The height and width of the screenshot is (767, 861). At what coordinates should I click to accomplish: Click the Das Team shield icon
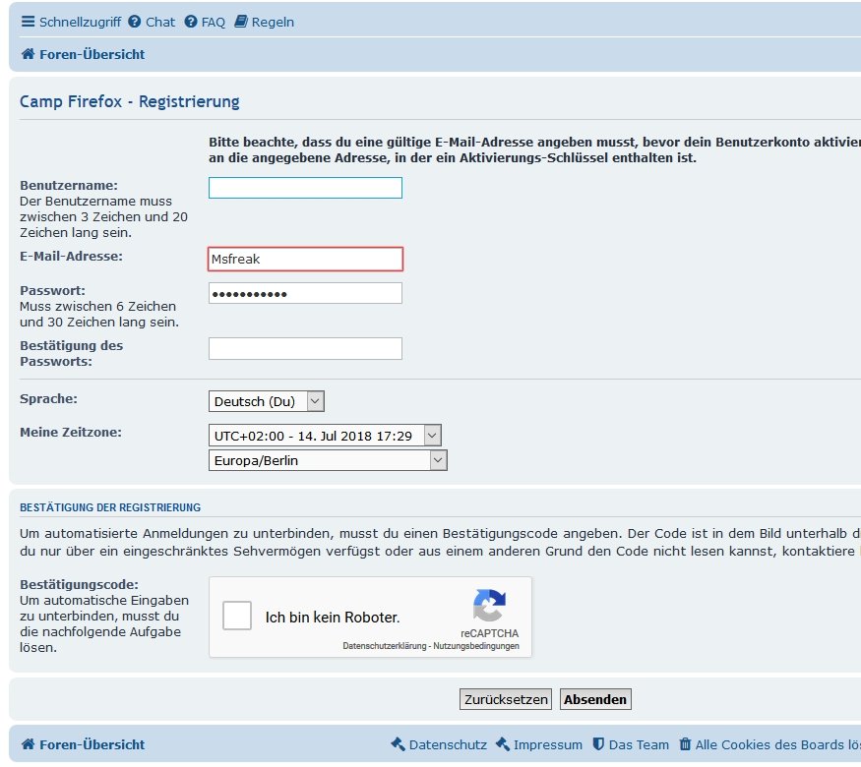pyautogui.click(x=598, y=744)
